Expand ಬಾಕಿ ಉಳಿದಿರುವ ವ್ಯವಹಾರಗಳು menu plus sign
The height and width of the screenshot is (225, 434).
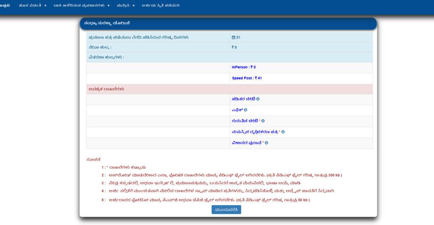click(x=108, y=6)
